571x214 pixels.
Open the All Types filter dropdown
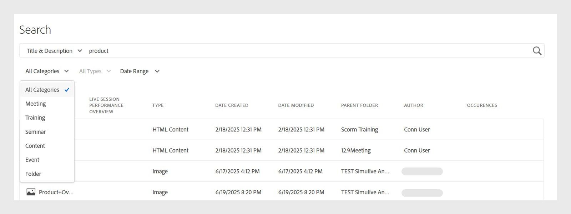click(x=95, y=71)
